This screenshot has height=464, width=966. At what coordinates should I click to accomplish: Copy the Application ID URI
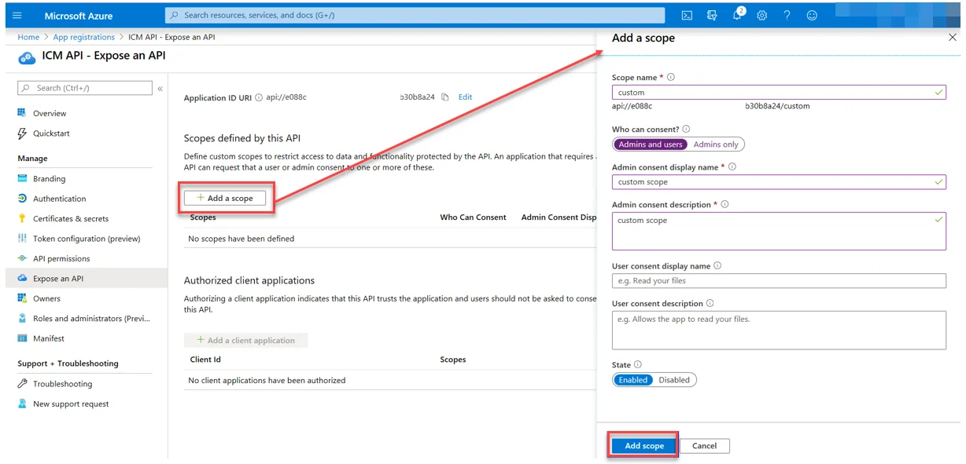point(445,97)
